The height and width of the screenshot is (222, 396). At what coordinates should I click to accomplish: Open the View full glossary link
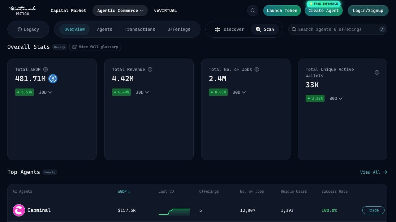point(95,47)
